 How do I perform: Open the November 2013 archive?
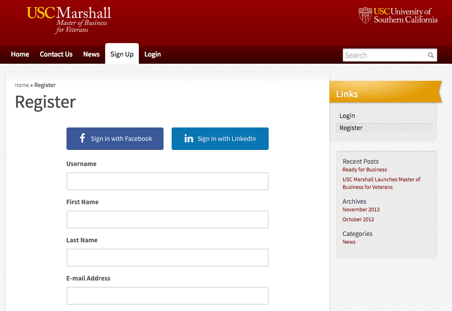click(x=361, y=210)
